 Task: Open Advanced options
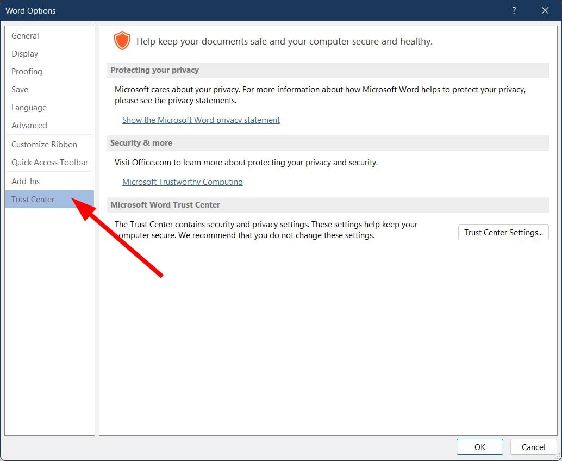(x=50, y=126)
